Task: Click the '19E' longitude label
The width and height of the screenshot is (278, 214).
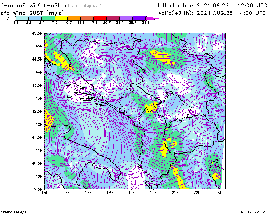Action: click(132, 193)
